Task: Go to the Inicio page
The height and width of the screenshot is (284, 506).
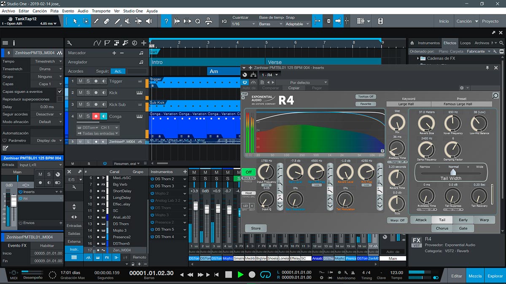Action: point(444,21)
